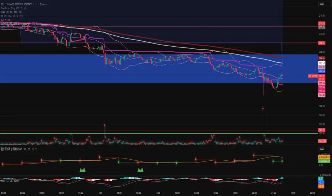Image resolution: width=332 pixels, height=196 pixels.
Task: Click the SOLUSDT.P symbol price tag
Action: point(313,76)
